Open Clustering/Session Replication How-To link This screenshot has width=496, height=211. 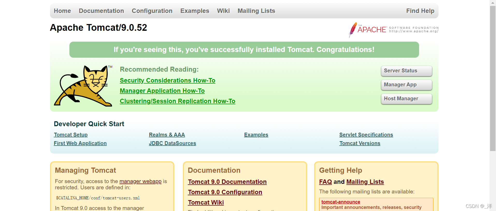[x=177, y=101]
